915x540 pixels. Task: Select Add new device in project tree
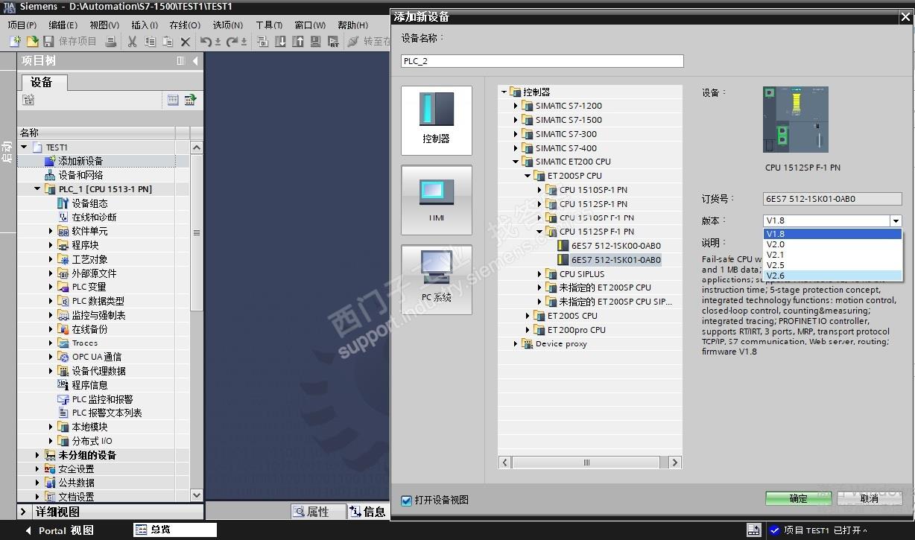click(80, 161)
